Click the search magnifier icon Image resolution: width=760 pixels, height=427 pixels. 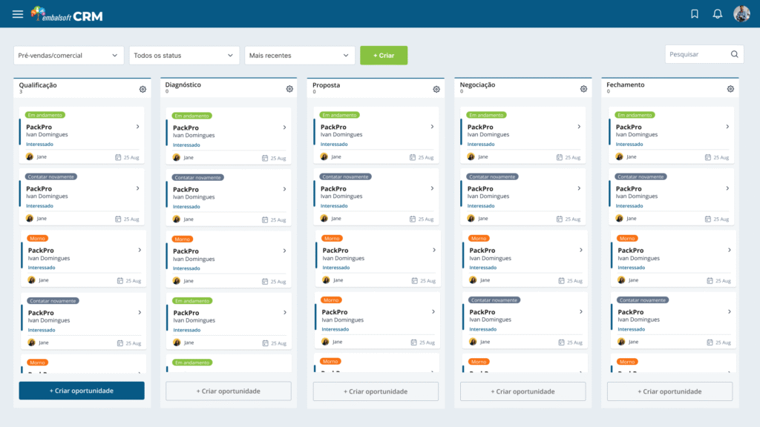pos(734,54)
